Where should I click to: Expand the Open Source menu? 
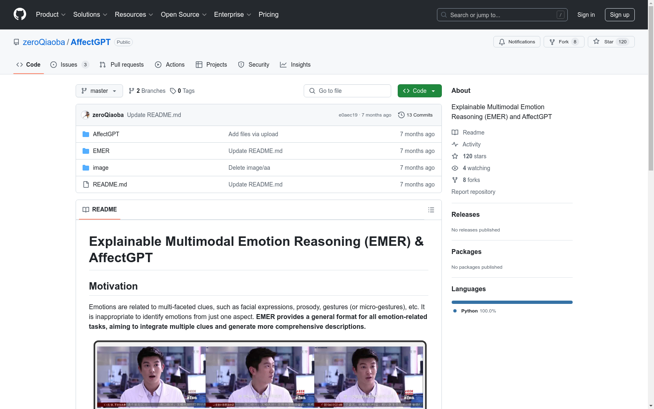coord(184,14)
